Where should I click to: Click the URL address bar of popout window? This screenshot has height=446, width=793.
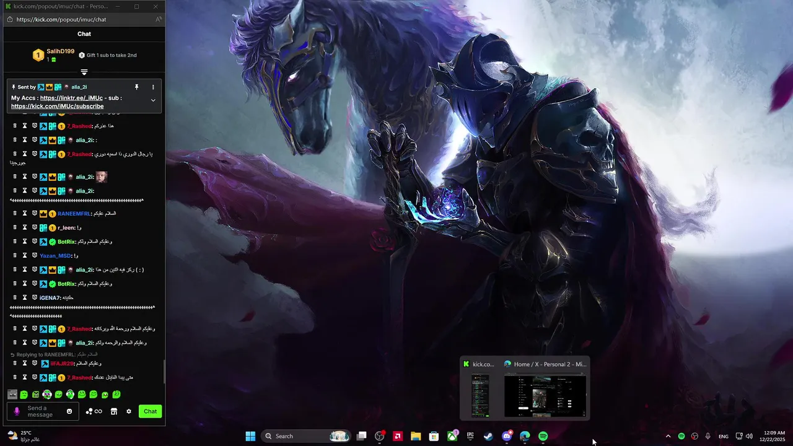pos(84,19)
